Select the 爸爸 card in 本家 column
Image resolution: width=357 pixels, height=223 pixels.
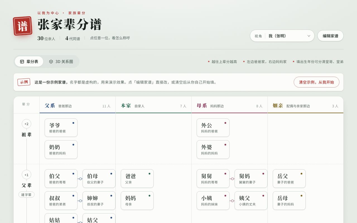[x=137, y=179]
